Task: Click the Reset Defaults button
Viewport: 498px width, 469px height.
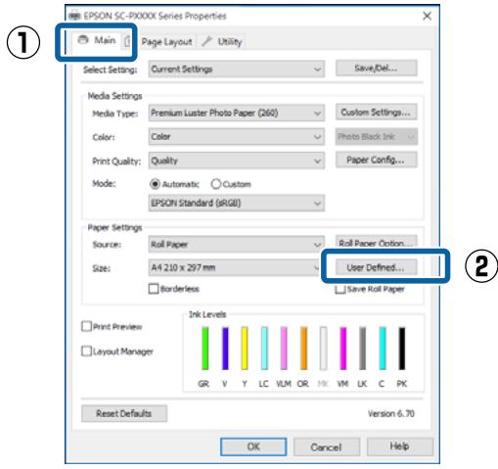Action: click(x=124, y=413)
